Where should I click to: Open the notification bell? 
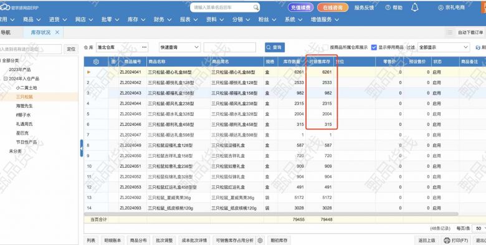(415, 7)
